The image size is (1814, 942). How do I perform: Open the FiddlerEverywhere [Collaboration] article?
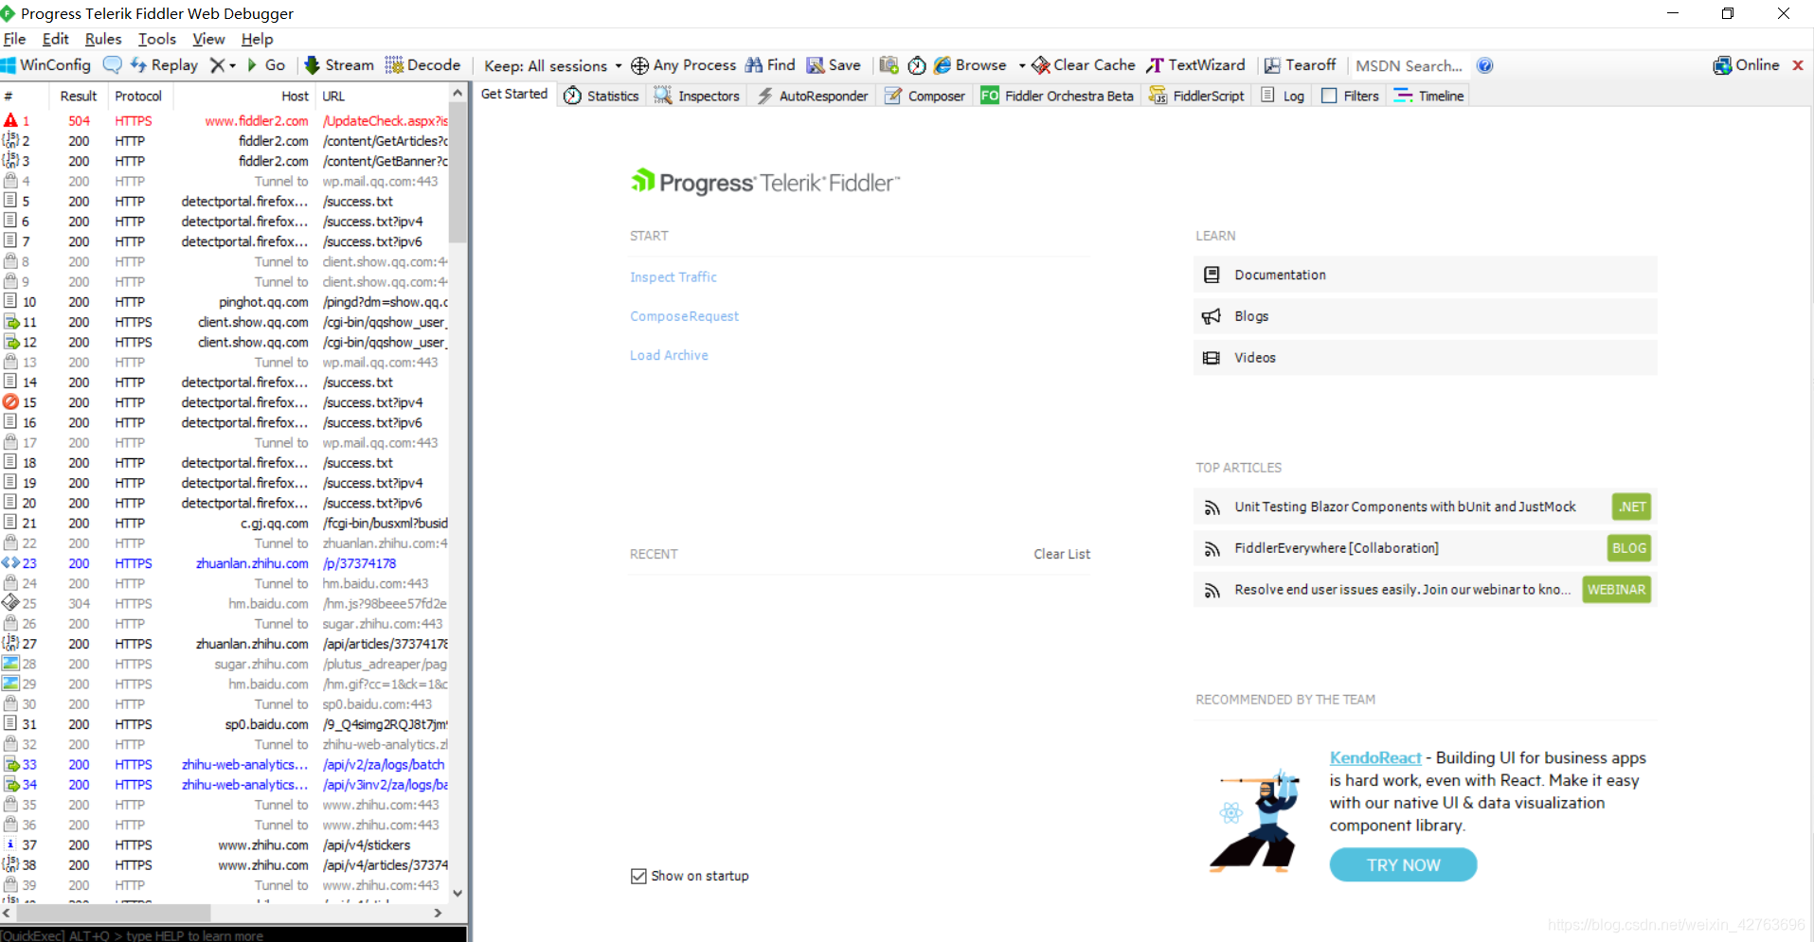point(1425,548)
